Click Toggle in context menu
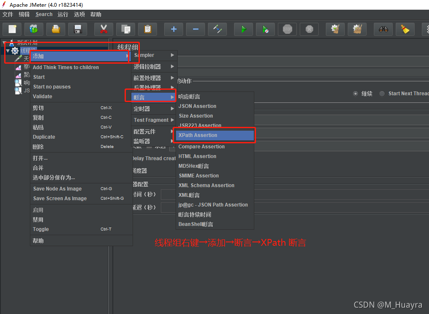This screenshot has height=314, width=429. (x=81, y=229)
